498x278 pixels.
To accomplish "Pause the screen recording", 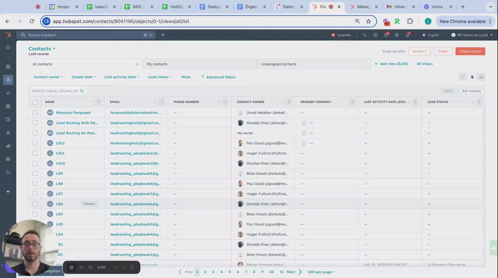I will point(81,267).
